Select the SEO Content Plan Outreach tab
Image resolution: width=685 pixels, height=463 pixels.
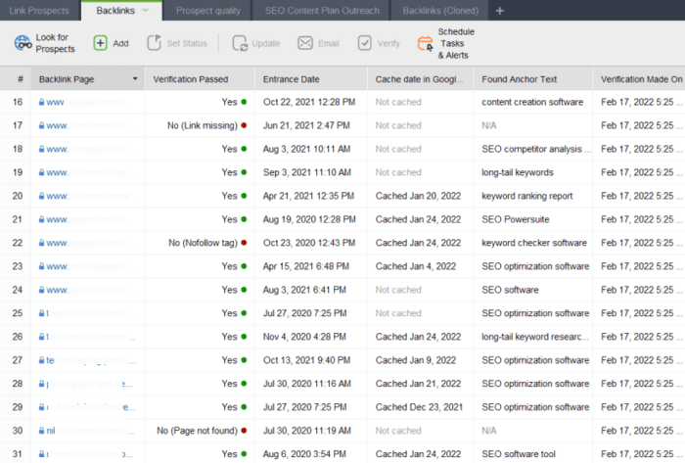point(323,11)
